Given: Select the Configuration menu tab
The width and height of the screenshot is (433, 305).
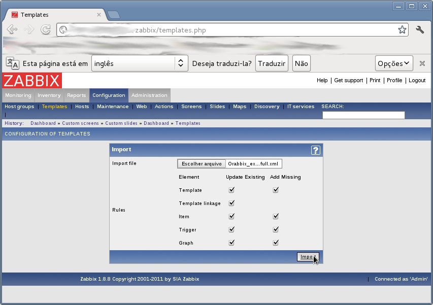Looking at the screenshot, I should (x=109, y=95).
